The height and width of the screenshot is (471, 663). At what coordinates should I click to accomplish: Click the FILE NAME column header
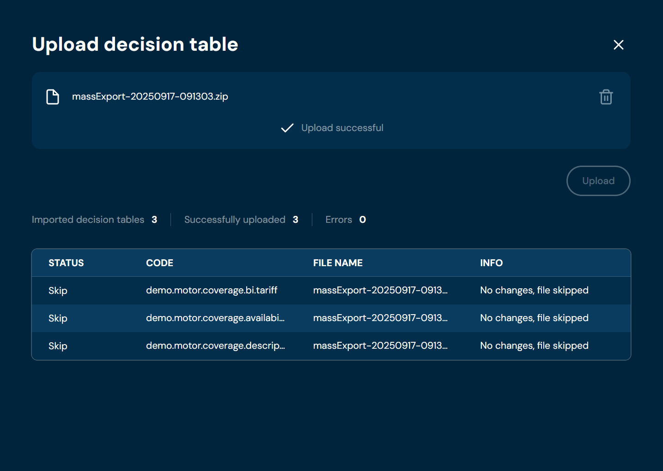337,263
